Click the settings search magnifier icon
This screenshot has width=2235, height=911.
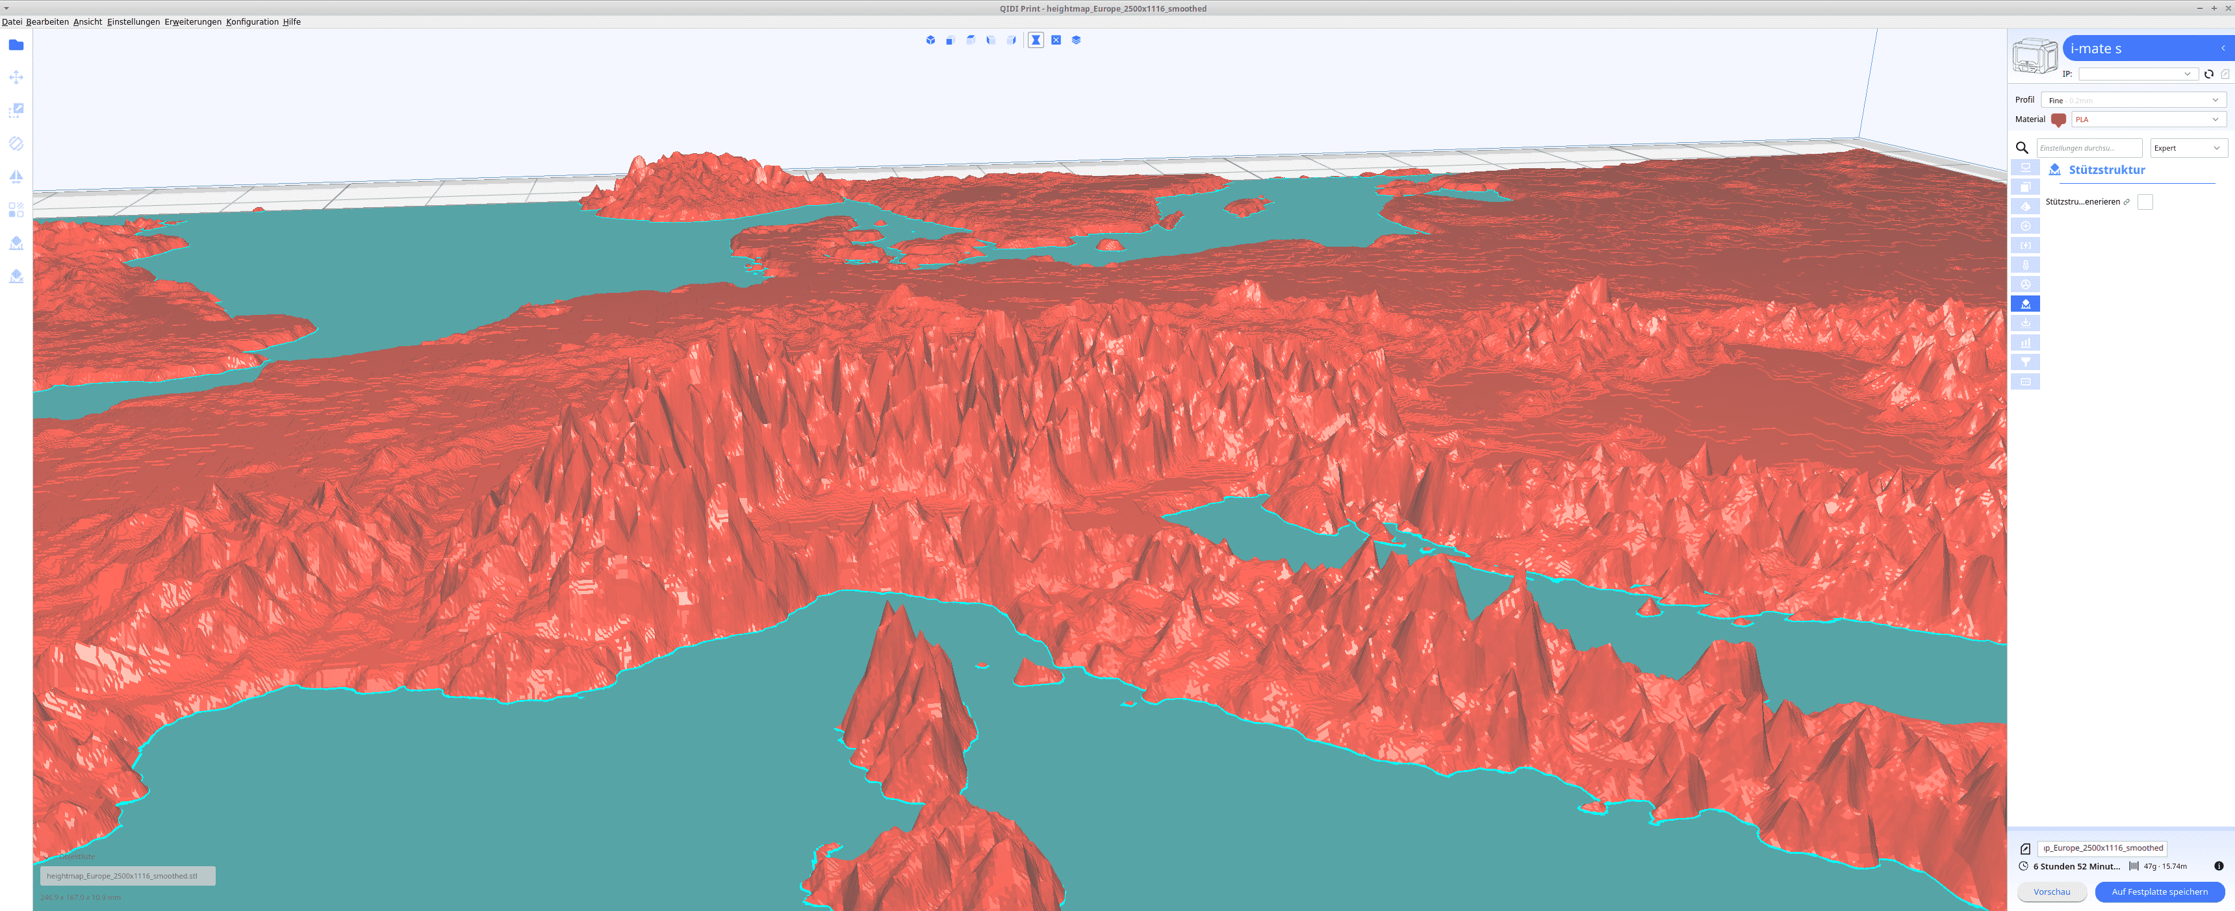point(2021,148)
